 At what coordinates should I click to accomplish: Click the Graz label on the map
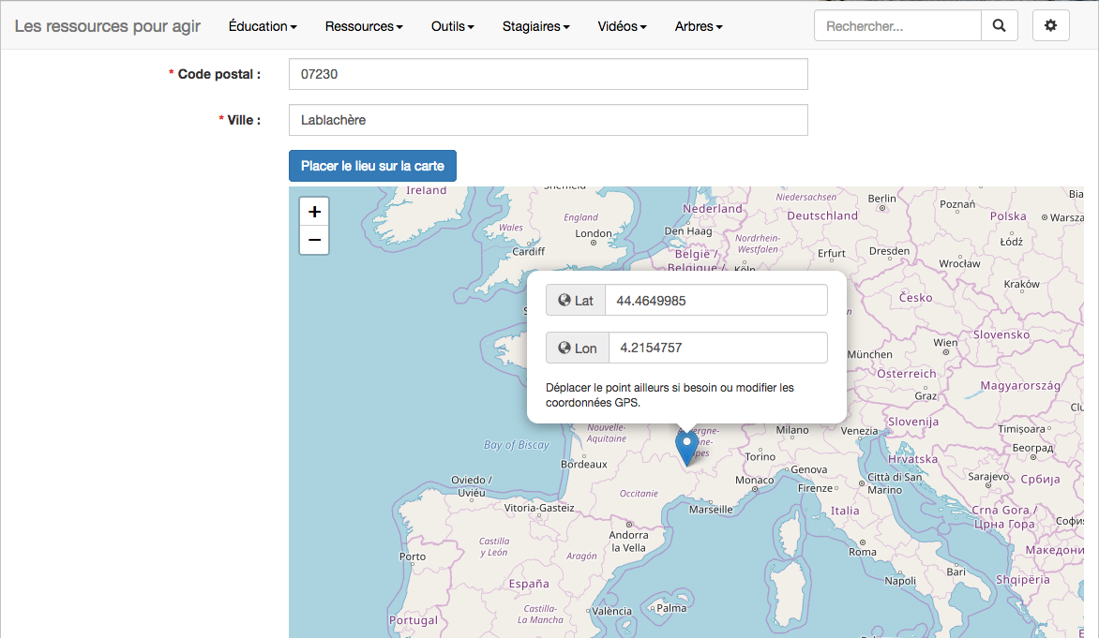(x=926, y=395)
